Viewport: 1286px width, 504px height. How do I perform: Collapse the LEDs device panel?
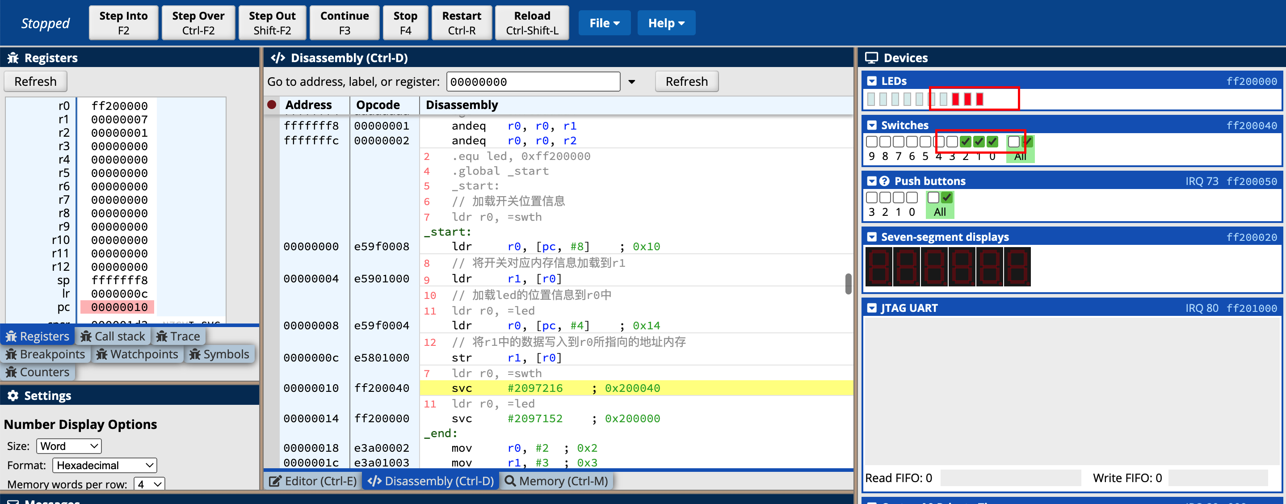(872, 81)
